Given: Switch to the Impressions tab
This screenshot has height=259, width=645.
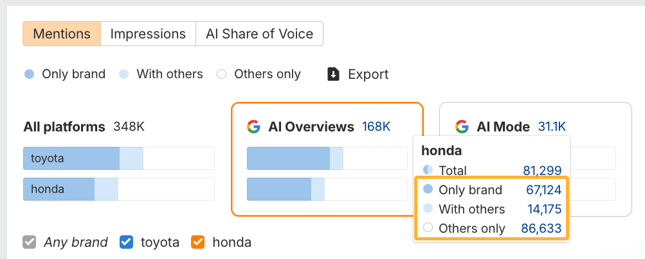Looking at the screenshot, I should pyautogui.click(x=148, y=34).
